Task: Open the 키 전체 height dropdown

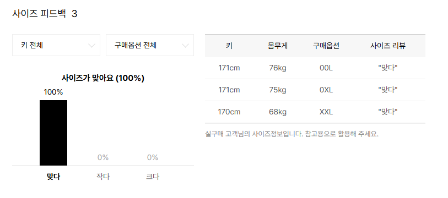Action: (56, 45)
